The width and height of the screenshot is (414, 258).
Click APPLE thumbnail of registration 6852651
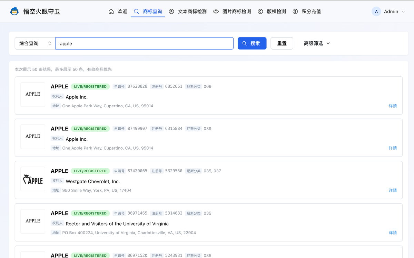33,94
